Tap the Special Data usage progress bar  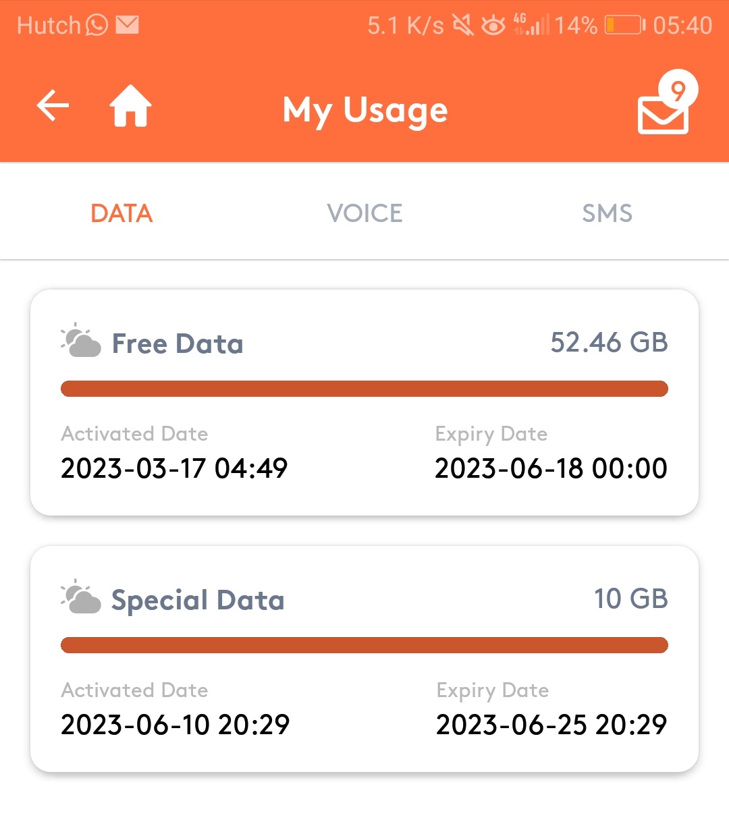coord(364,645)
